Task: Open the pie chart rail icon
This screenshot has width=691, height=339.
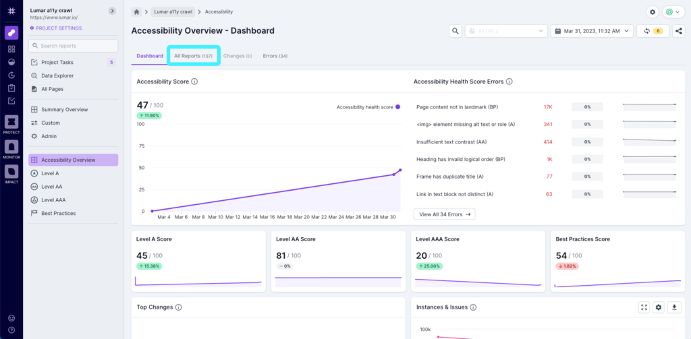Action: click(11, 62)
